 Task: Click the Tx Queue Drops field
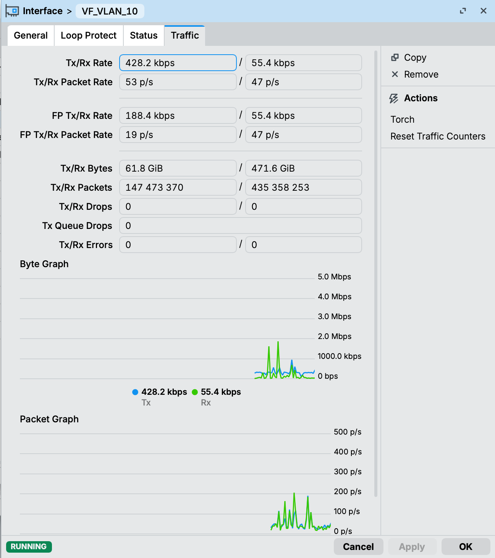click(241, 225)
